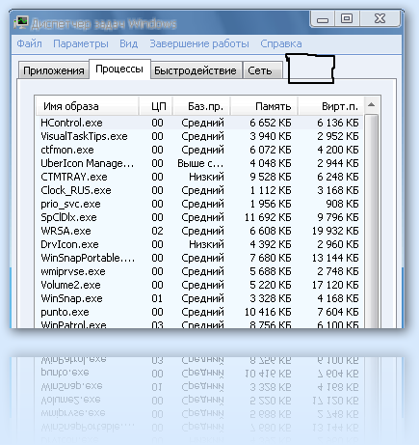Screen dimensions: 419x445
Task: Click the 908 КБ virtual memory value
Action: pos(342,204)
